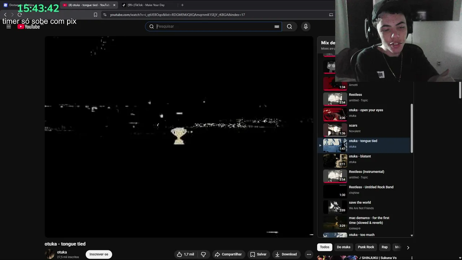Play otuka - open your eyes in playlist
462x260 pixels.
click(365, 114)
